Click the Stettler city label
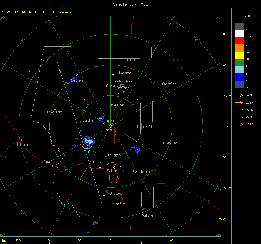The height and width of the screenshot is (244, 261). tap(169, 84)
